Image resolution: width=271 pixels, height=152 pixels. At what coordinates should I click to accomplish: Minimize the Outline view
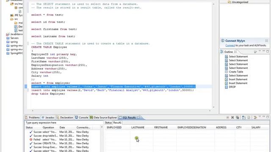(x=263, y=51)
